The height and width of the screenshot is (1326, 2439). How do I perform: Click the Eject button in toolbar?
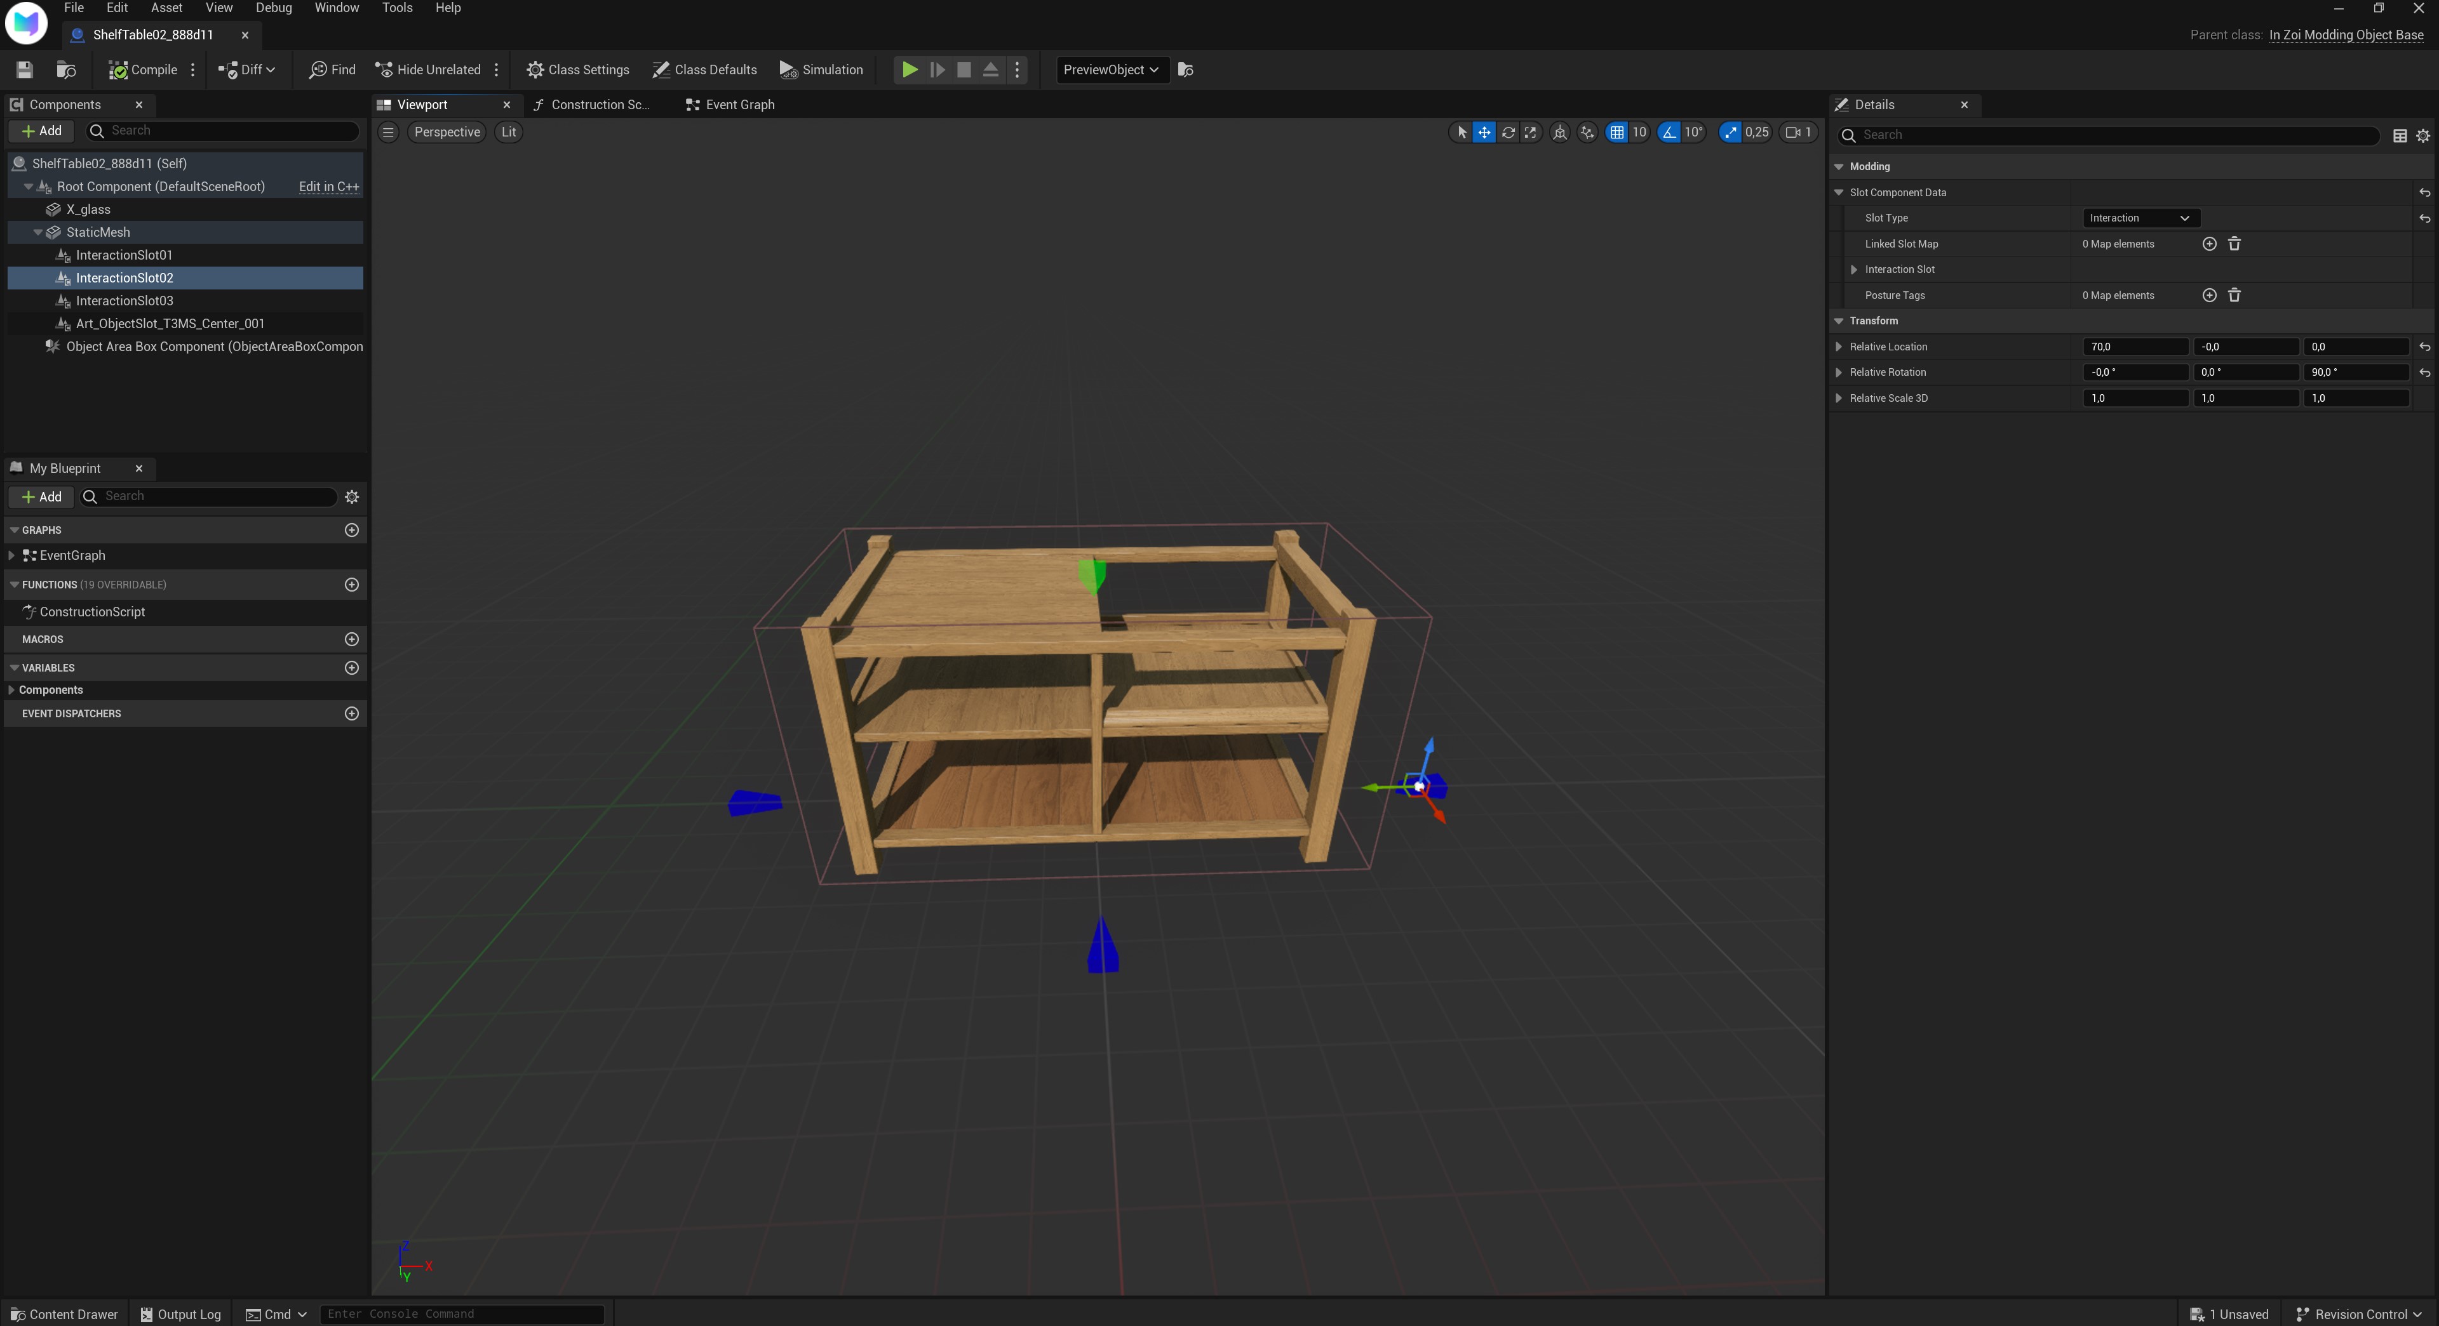[990, 69]
